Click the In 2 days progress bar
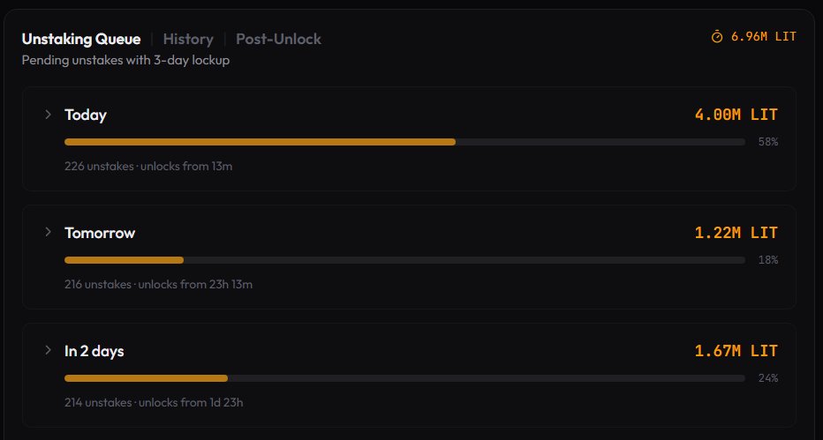Image resolution: width=823 pixels, height=440 pixels. pos(404,378)
